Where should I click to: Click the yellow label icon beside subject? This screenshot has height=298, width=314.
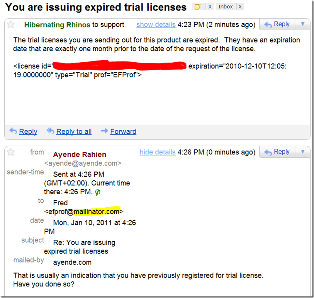click(198, 7)
